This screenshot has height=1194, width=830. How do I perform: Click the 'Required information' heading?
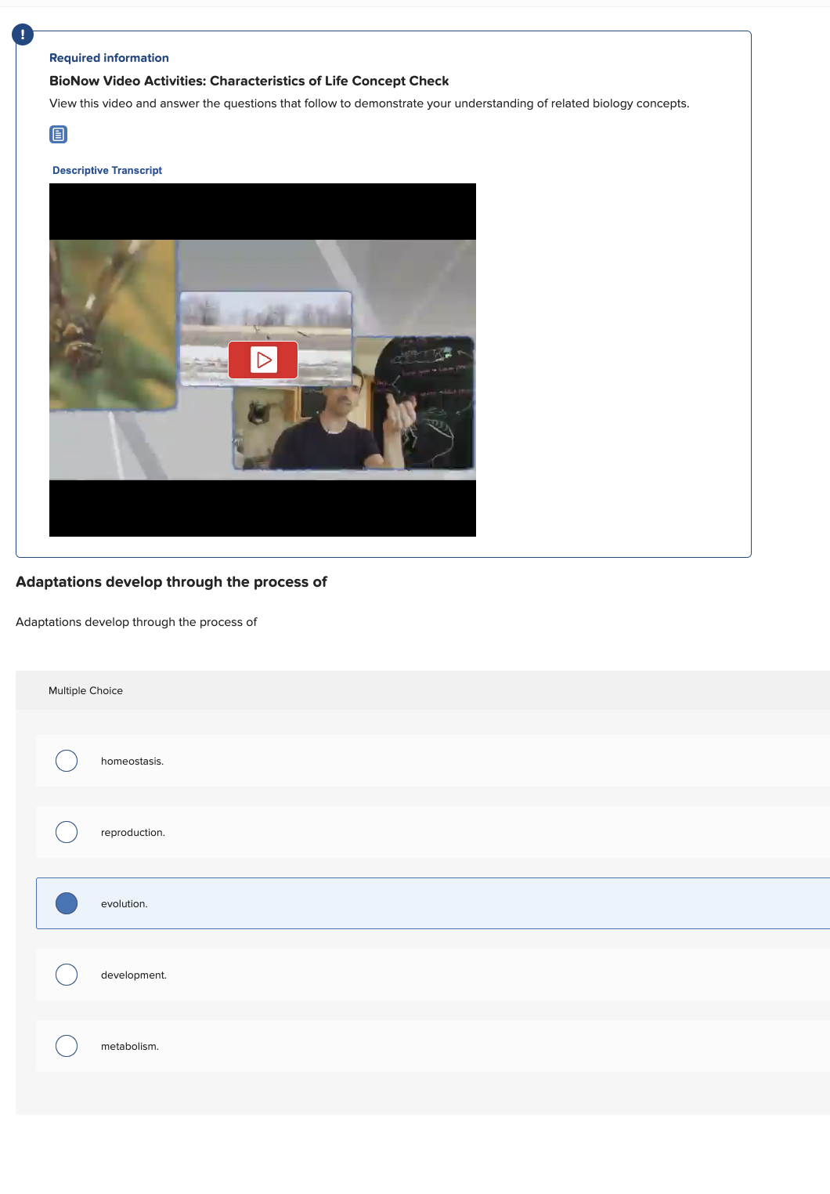click(x=109, y=58)
